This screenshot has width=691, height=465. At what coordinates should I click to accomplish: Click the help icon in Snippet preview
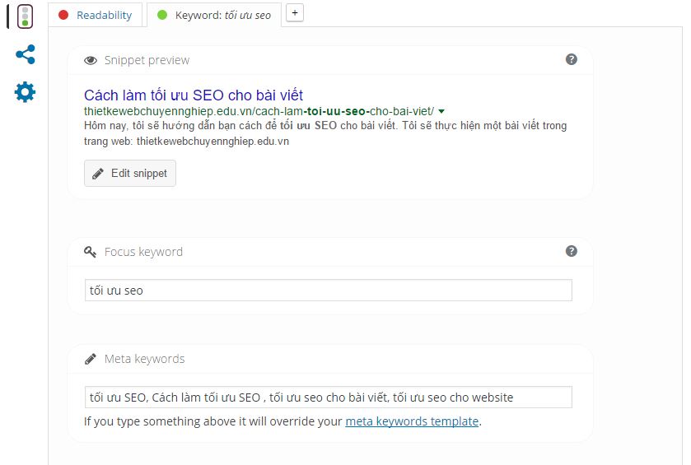tap(572, 59)
